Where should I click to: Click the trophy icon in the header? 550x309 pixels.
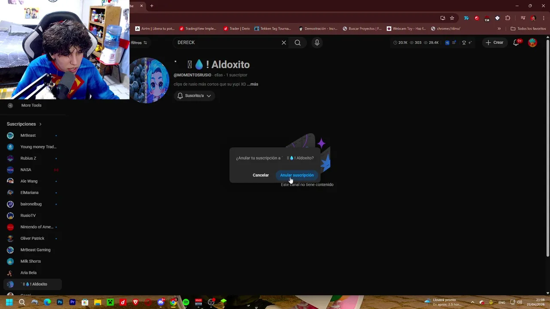464,42
